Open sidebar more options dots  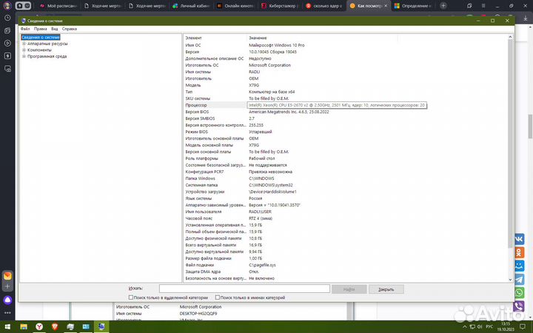coord(7,312)
